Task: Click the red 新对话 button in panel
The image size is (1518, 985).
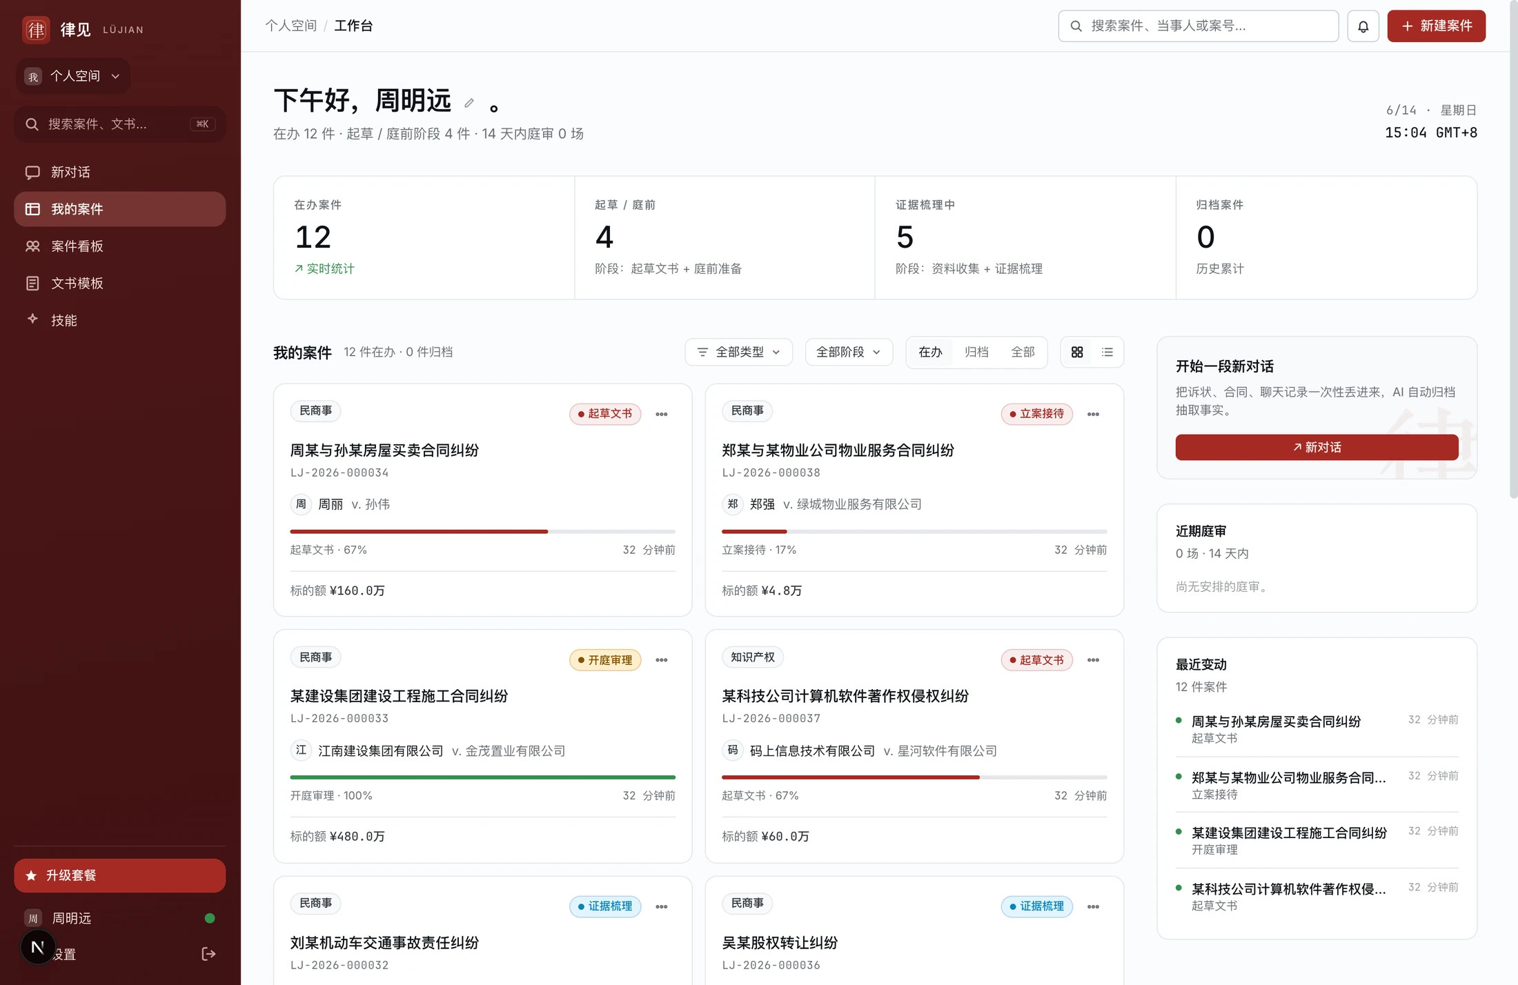Action: tap(1317, 447)
